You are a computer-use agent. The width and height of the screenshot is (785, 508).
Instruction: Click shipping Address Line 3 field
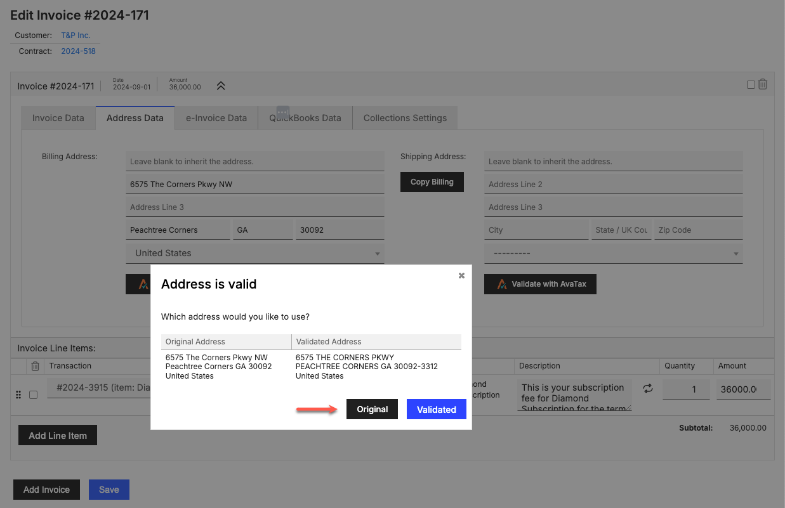tap(614, 207)
